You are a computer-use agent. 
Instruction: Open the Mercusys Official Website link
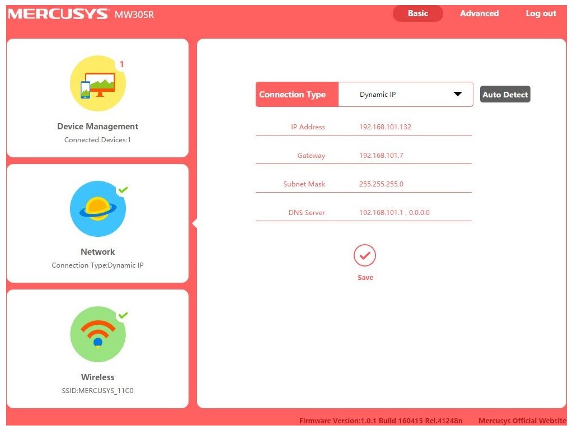(522, 421)
